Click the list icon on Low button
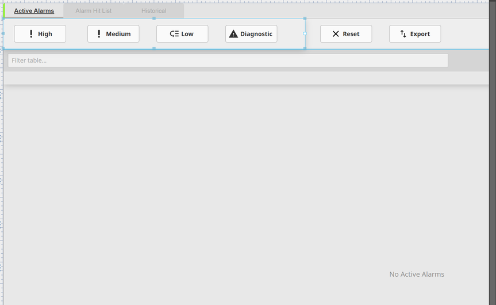Image resolution: width=496 pixels, height=305 pixels. (174, 34)
